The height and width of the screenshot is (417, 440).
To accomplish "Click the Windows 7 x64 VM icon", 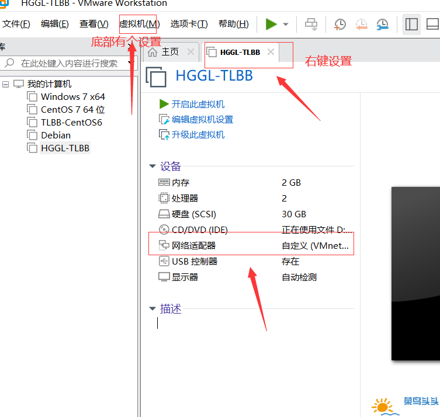I will pyautogui.click(x=32, y=96).
